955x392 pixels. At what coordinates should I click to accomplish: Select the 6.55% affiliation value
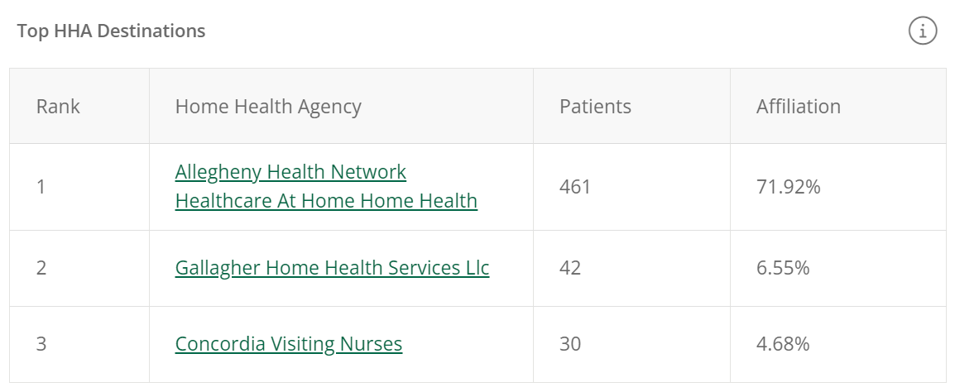coord(783,268)
